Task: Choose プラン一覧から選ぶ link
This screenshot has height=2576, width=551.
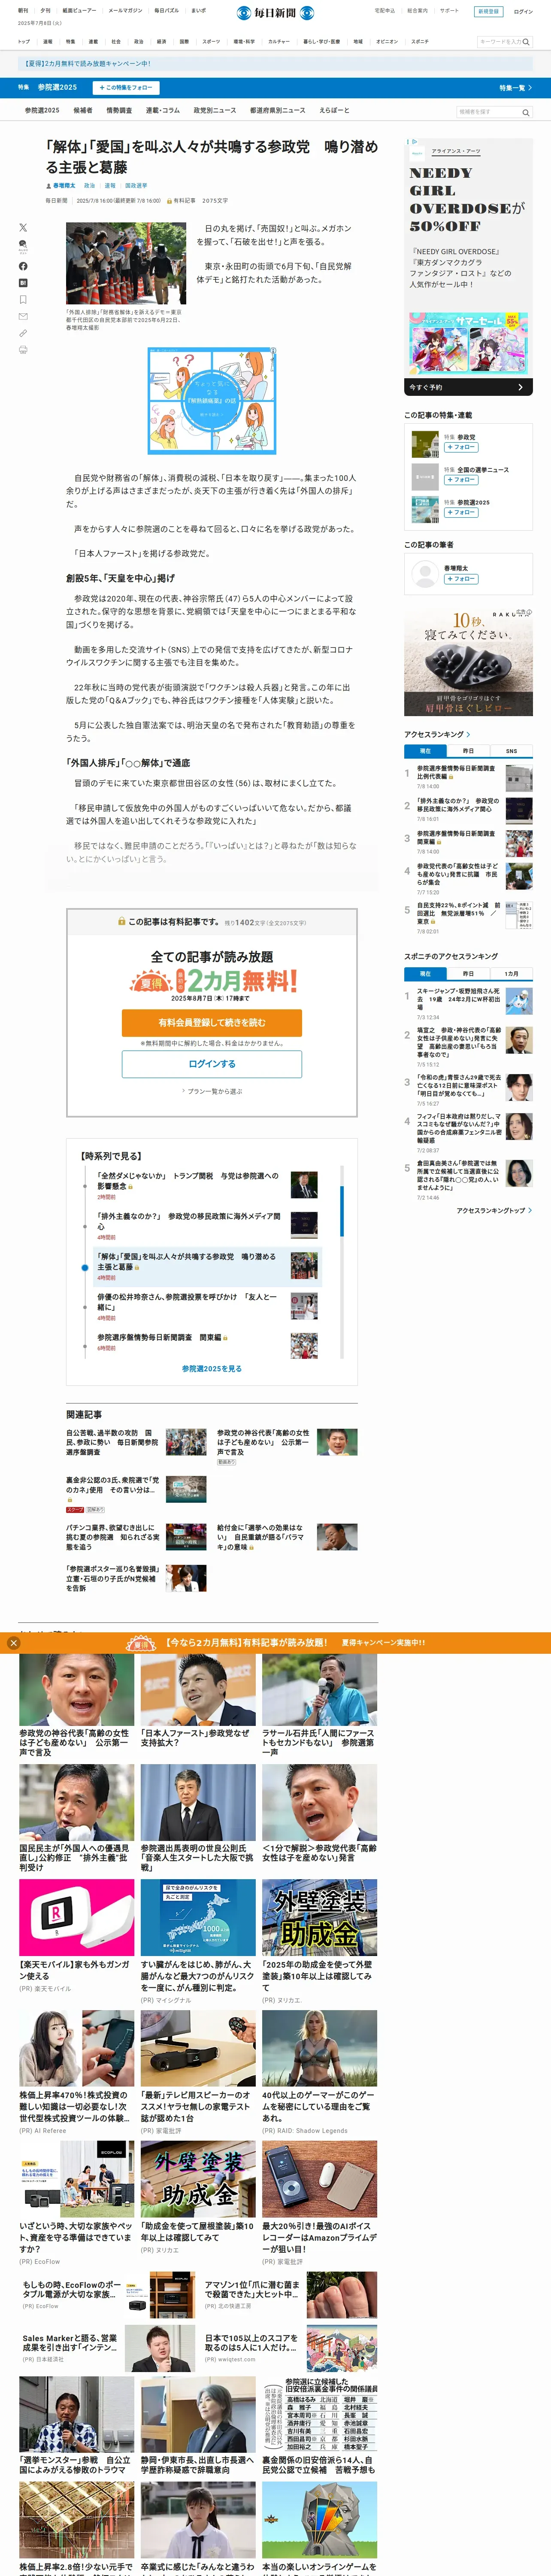Action: pyautogui.click(x=212, y=1091)
